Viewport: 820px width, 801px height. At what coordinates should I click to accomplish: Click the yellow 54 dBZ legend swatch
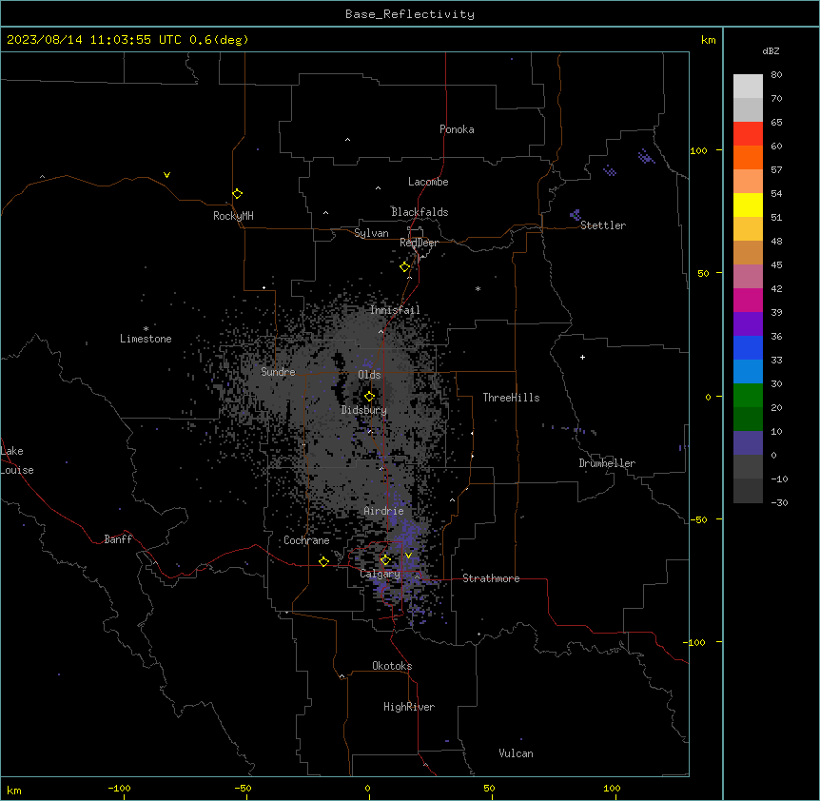[748, 205]
